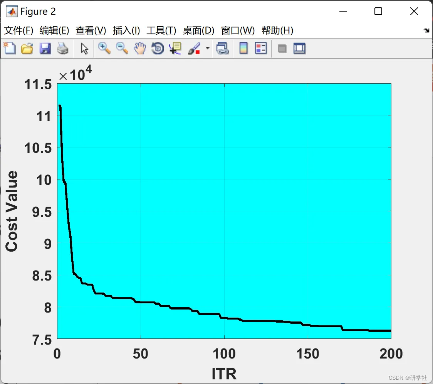Open the 编辑(E) menu
This screenshot has height=384, width=433.
coord(54,30)
